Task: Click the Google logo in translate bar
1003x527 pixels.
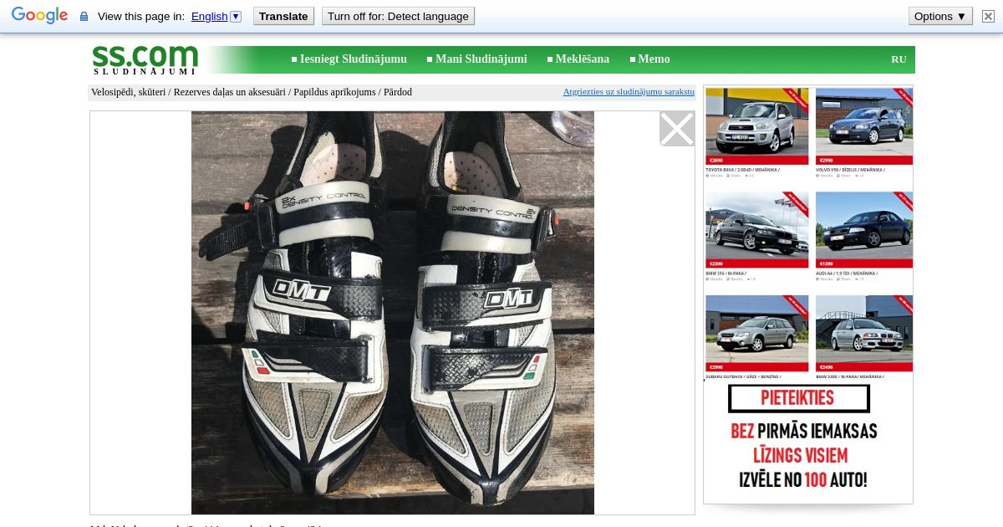Action: (39, 16)
